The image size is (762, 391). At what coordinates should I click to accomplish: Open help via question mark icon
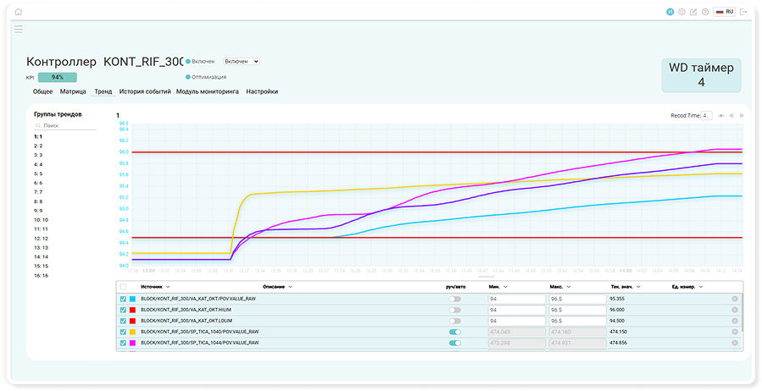[705, 13]
